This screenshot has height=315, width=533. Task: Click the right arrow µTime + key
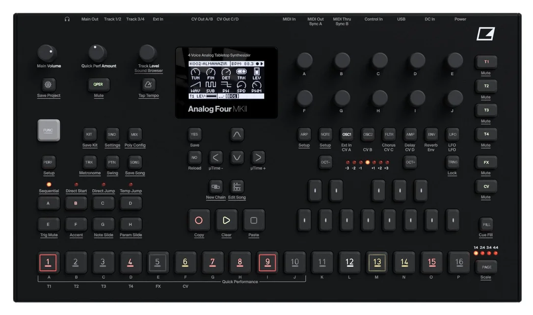pyautogui.click(x=258, y=157)
